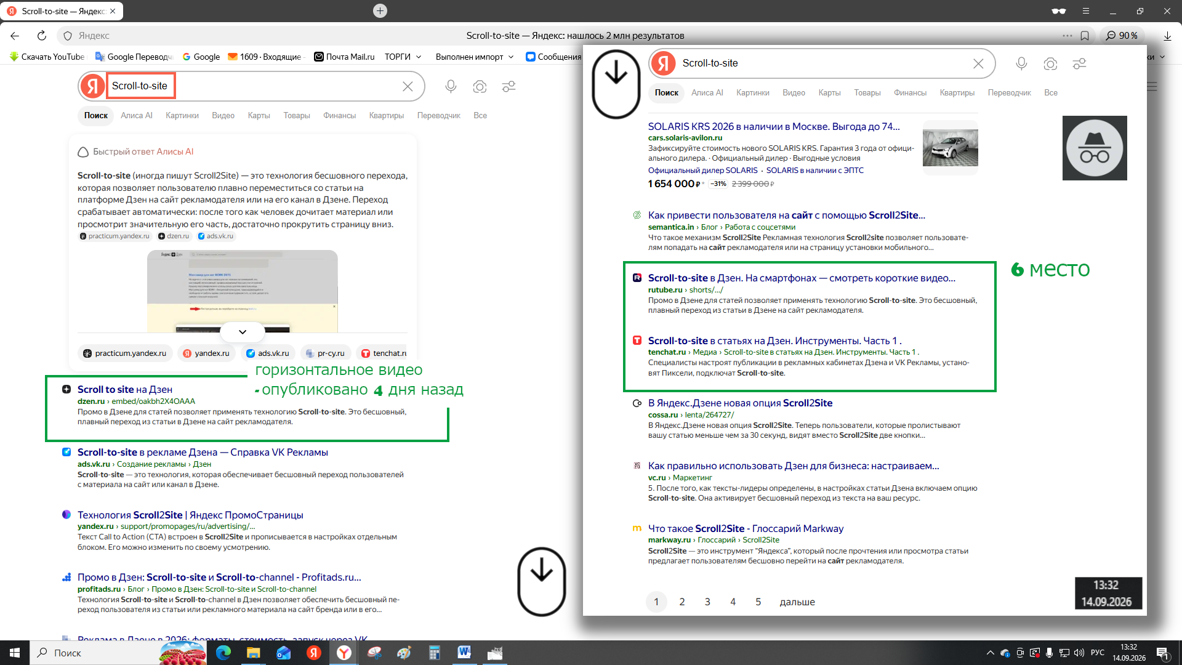Bookmark this page with the bookmark icon
This screenshot has height=665, width=1182.
point(1085,36)
